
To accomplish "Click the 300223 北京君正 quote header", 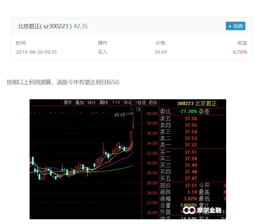I will click(197, 103).
